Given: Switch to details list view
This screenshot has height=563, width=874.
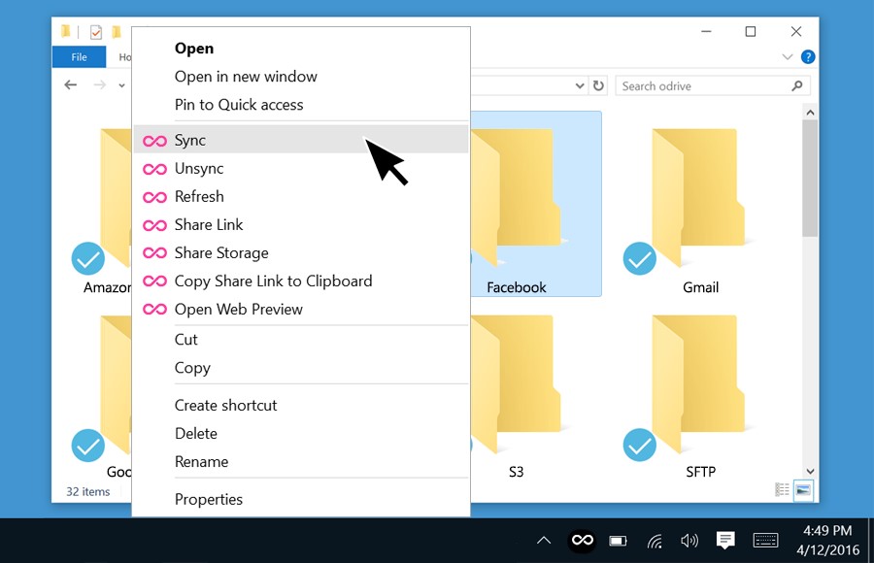Looking at the screenshot, I should pos(783,490).
